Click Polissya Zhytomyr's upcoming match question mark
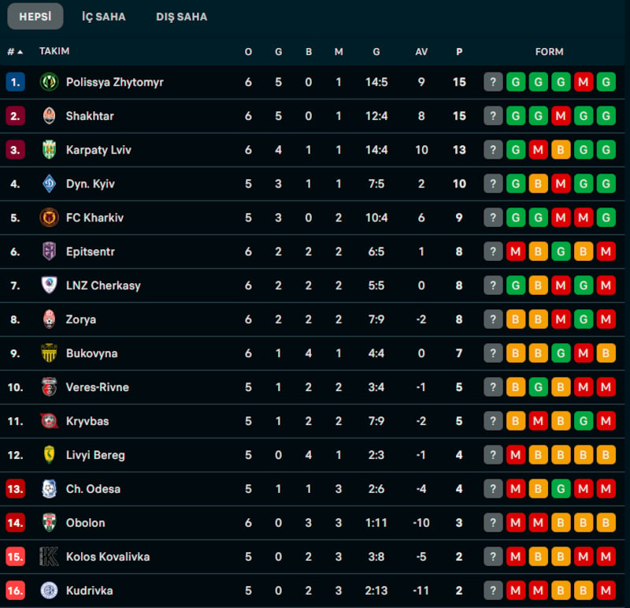The height and width of the screenshot is (608, 630). click(493, 82)
